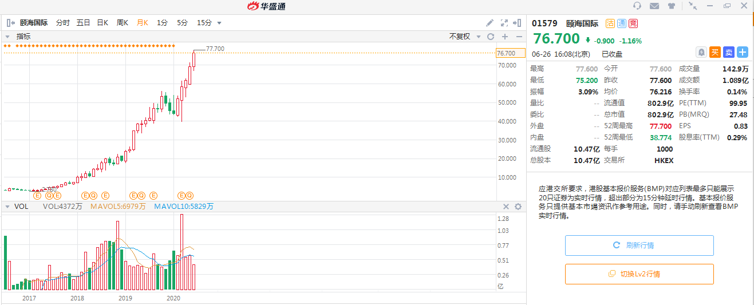Image resolution: width=754 pixels, height=305 pixels.
Task: Switch to 15分 fifteen-minute chart tab
Action: [204, 23]
